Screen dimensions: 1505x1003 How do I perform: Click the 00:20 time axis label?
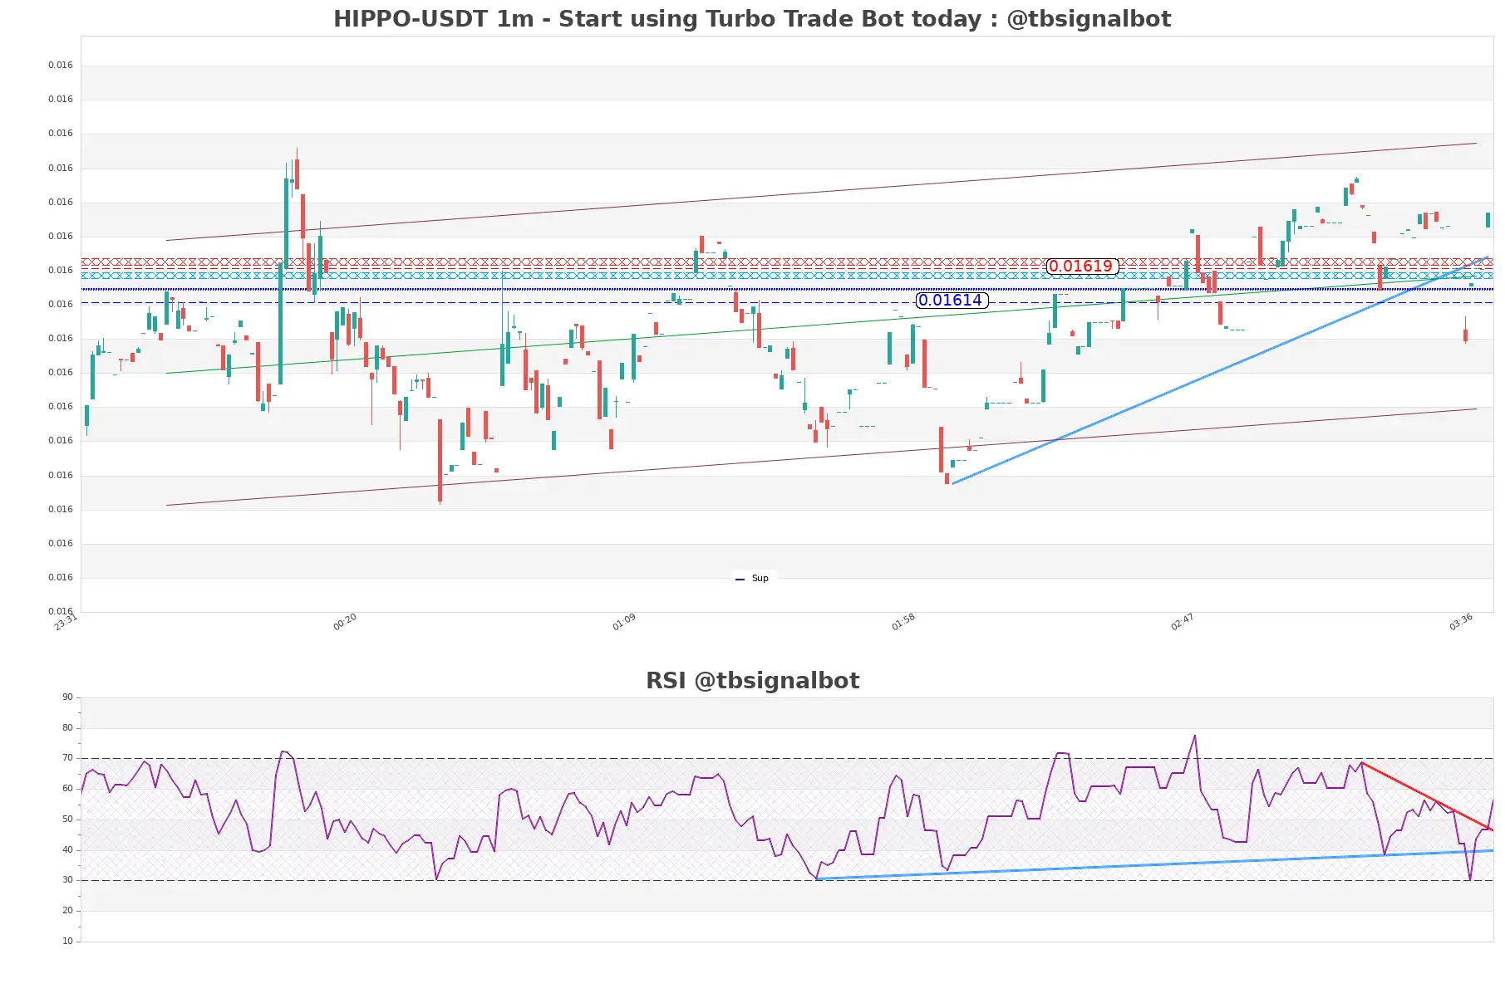[x=345, y=622]
